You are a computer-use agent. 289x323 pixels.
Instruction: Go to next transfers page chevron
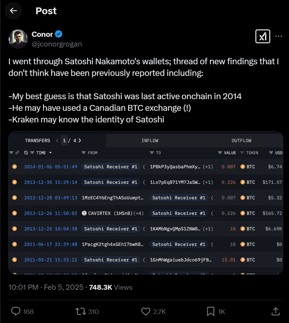tap(80, 141)
